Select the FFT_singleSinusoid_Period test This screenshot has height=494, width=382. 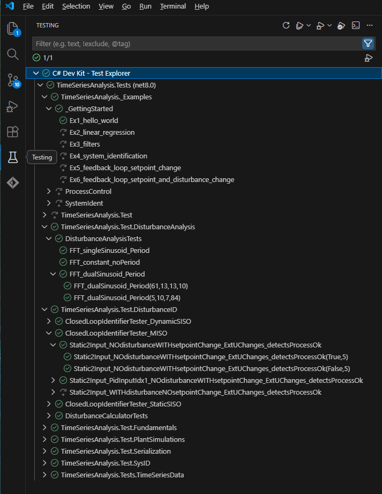[x=109, y=250]
